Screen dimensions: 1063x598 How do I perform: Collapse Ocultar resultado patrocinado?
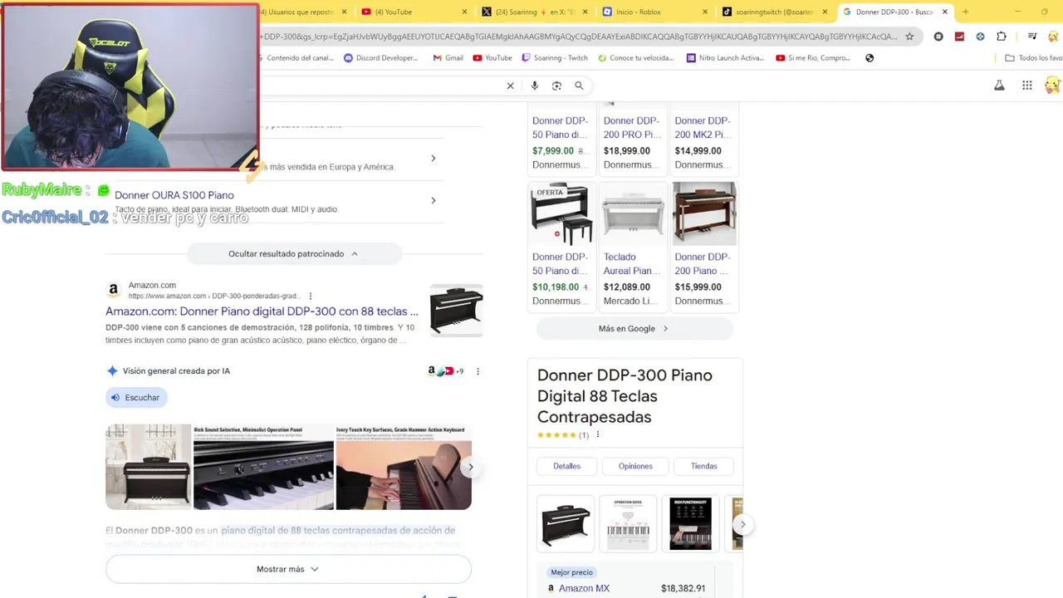tap(294, 254)
